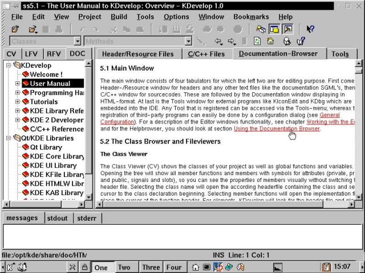Open the Using the Documentation Browser link
The width and height of the screenshot is (365, 273).
pos(277,129)
